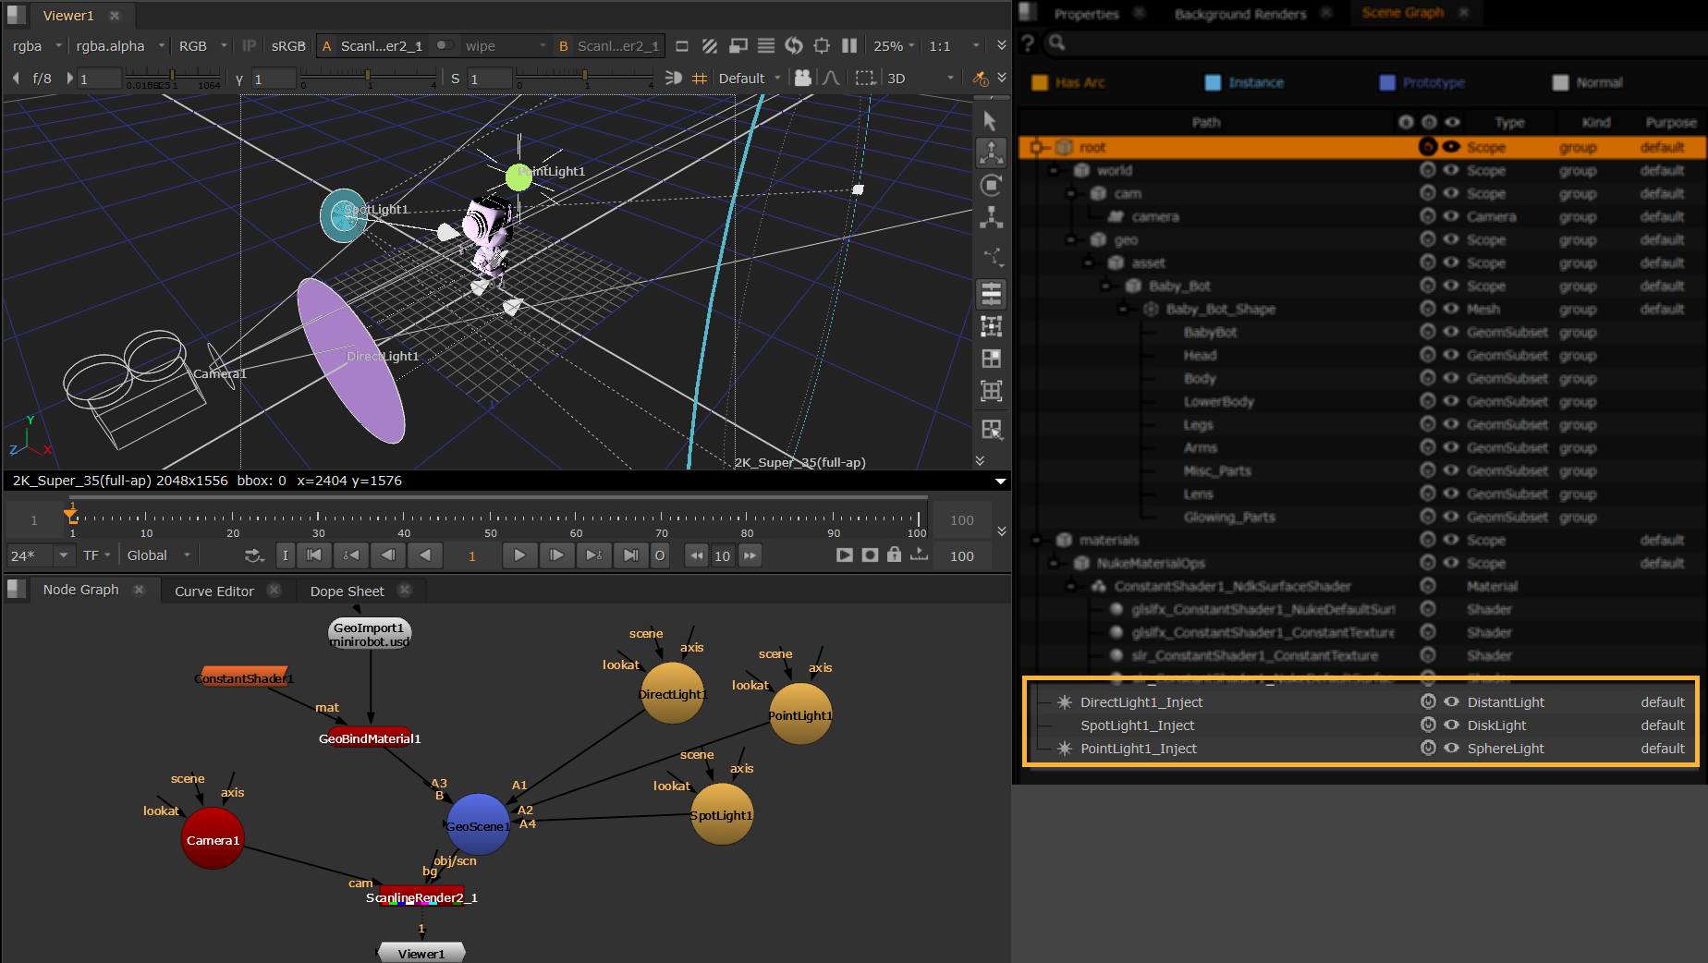Jump to the last frame
The width and height of the screenshot is (1708, 963).
coord(630,555)
